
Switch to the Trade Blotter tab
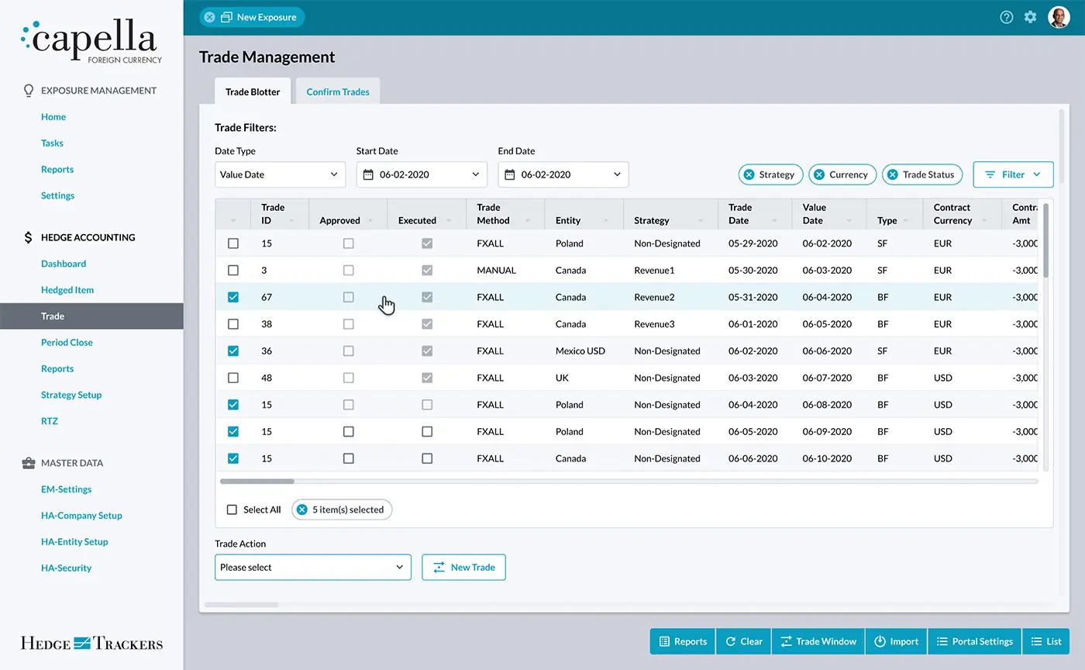(x=253, y=92)
